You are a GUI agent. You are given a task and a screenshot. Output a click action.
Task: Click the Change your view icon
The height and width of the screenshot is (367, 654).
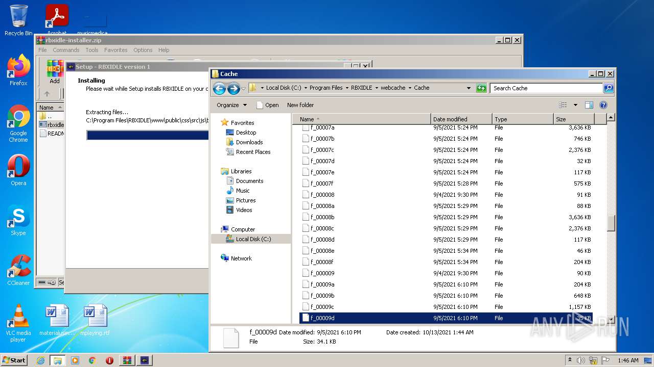563,105
